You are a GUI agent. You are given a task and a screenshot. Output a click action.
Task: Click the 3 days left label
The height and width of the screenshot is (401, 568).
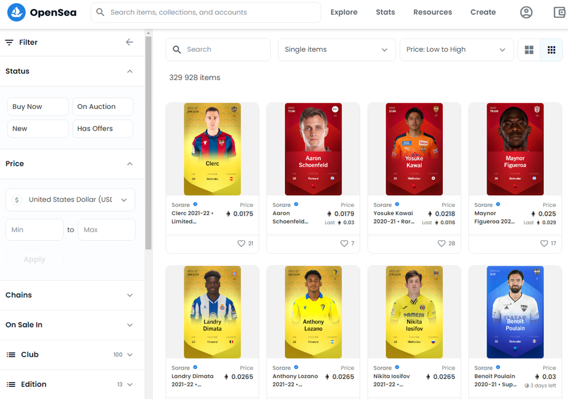[x=540, y=386]
